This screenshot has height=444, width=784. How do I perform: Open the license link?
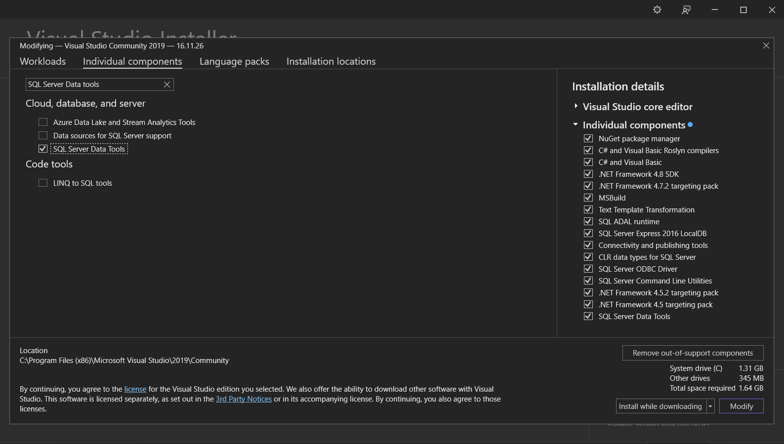[135, 389]
